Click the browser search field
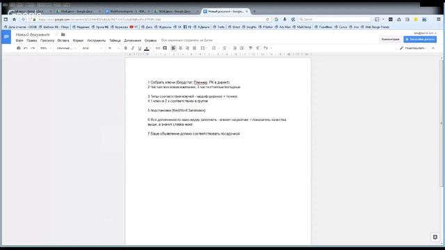 [x=335, y=19]
